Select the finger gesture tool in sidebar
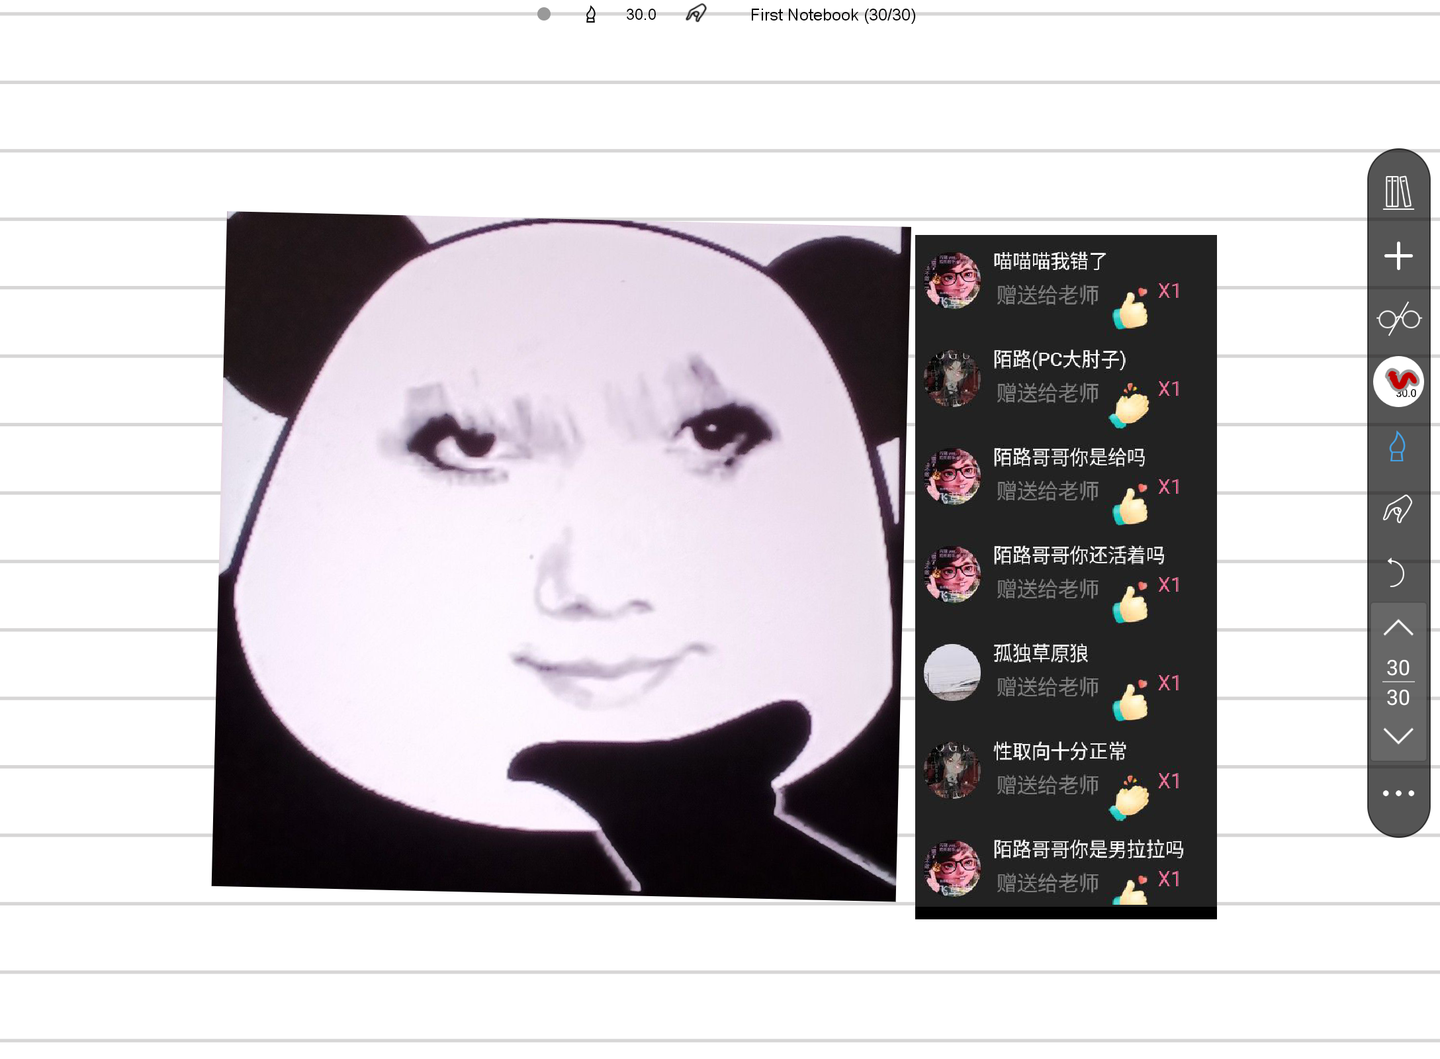 click(1398, 509)
